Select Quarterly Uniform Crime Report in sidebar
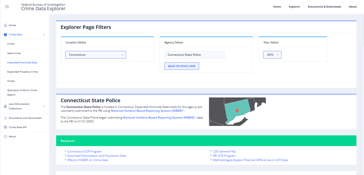The width and height of the screenshot is (364, 175). point(22,92)
